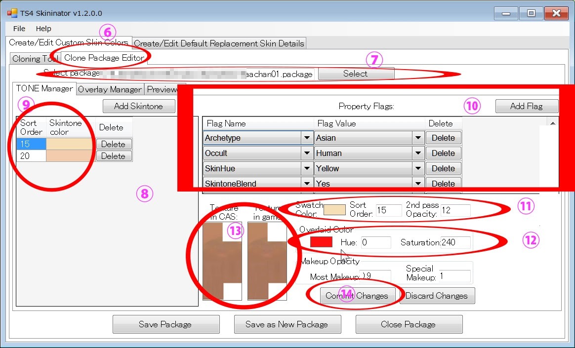Expand the Asian flag value dropdown
The width and height of the screenshot is (575, 348).
click(418, 138)
